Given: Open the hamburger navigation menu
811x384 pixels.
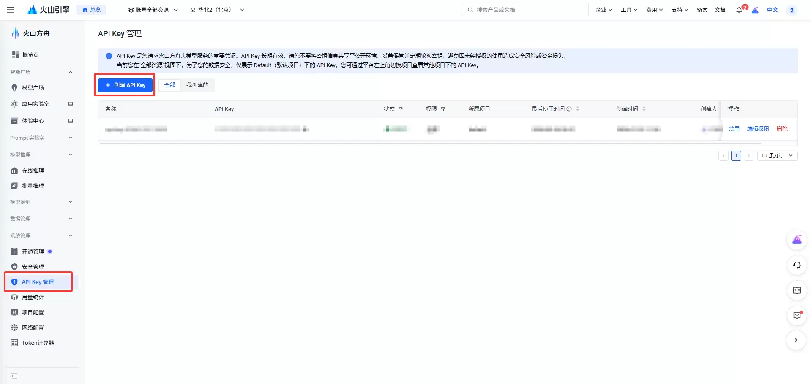Looking at the screenshot, I should coord(10,9).
